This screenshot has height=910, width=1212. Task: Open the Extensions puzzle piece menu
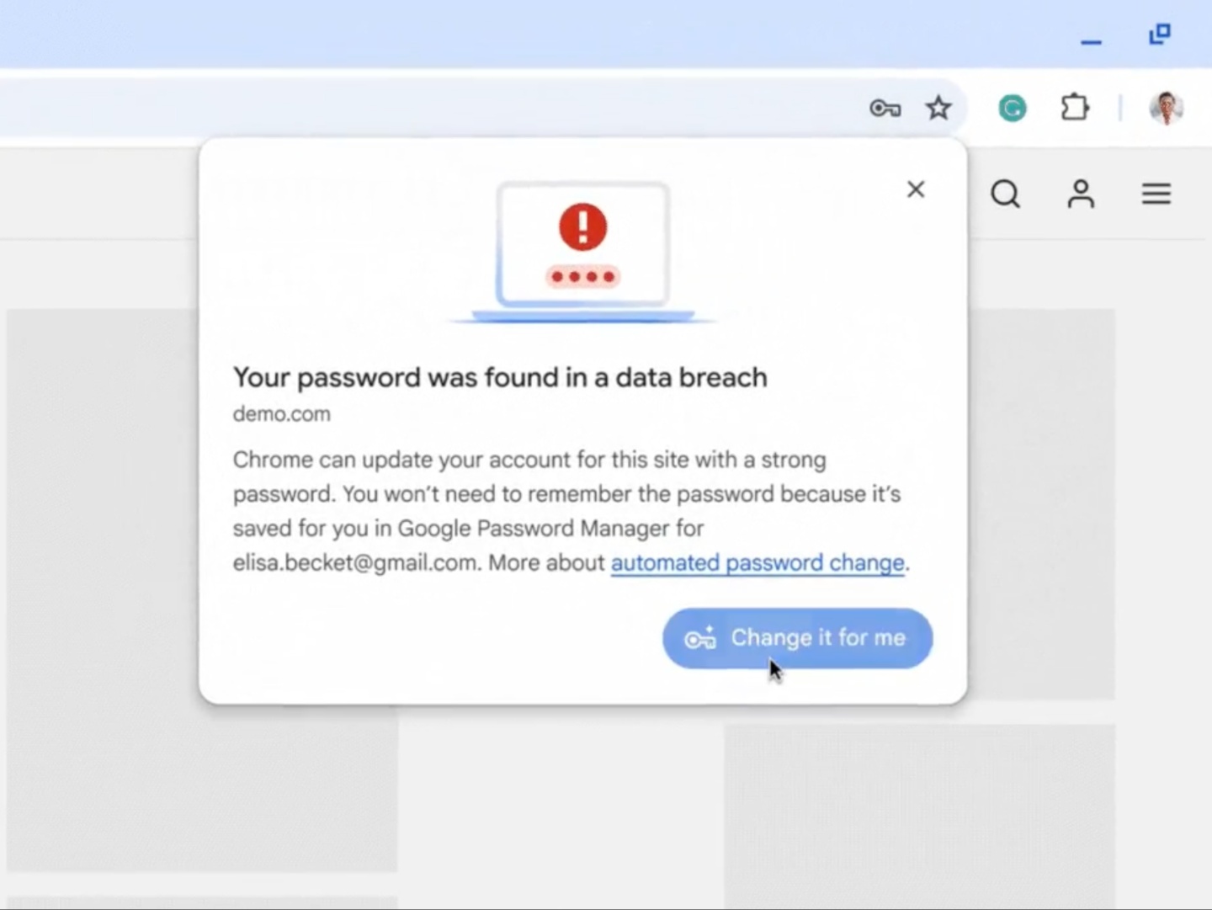1075,108
